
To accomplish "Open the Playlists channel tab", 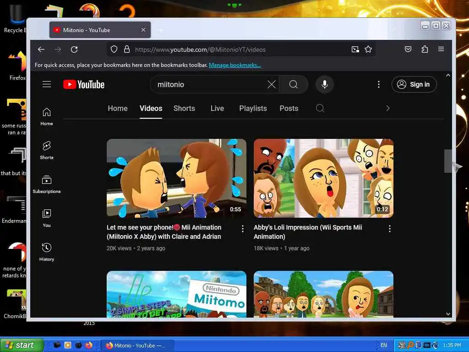I will [253, 108].
